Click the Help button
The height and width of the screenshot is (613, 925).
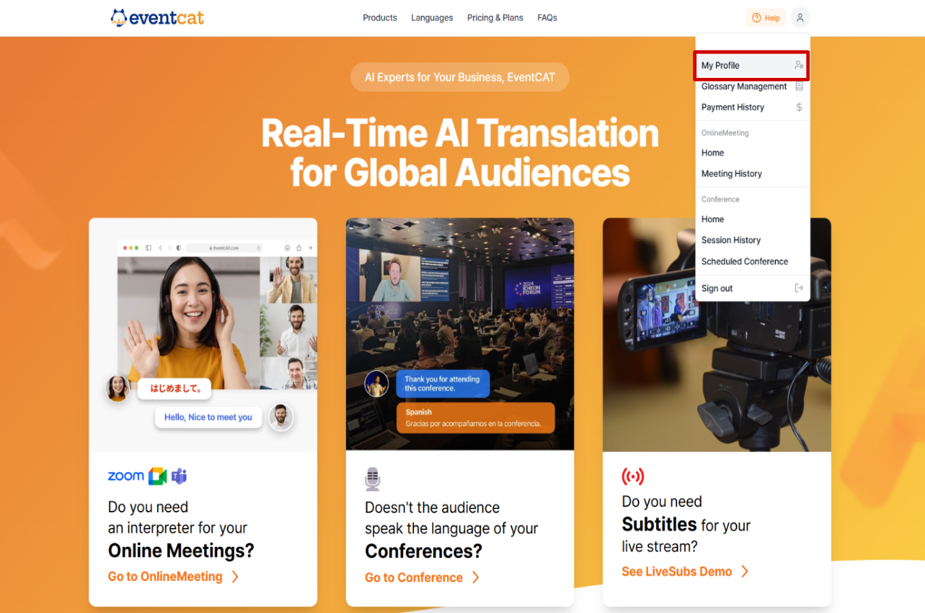(x=765, y=18)
